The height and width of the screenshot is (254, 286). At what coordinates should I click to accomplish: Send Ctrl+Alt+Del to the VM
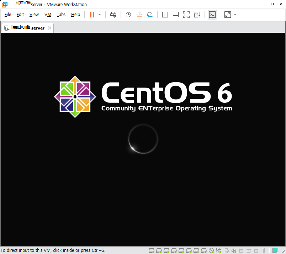[113, 15]
